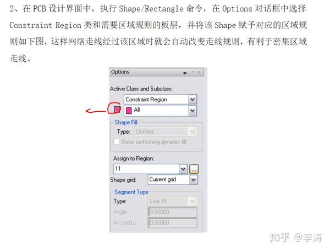Open the Shape grid Current grid dropdown

(x=194, y=180)
